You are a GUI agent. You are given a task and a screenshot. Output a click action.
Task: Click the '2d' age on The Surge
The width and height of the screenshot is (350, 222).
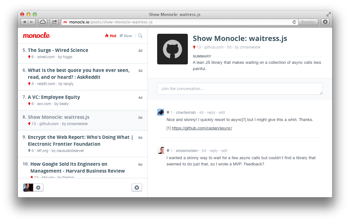click(140, 51)
